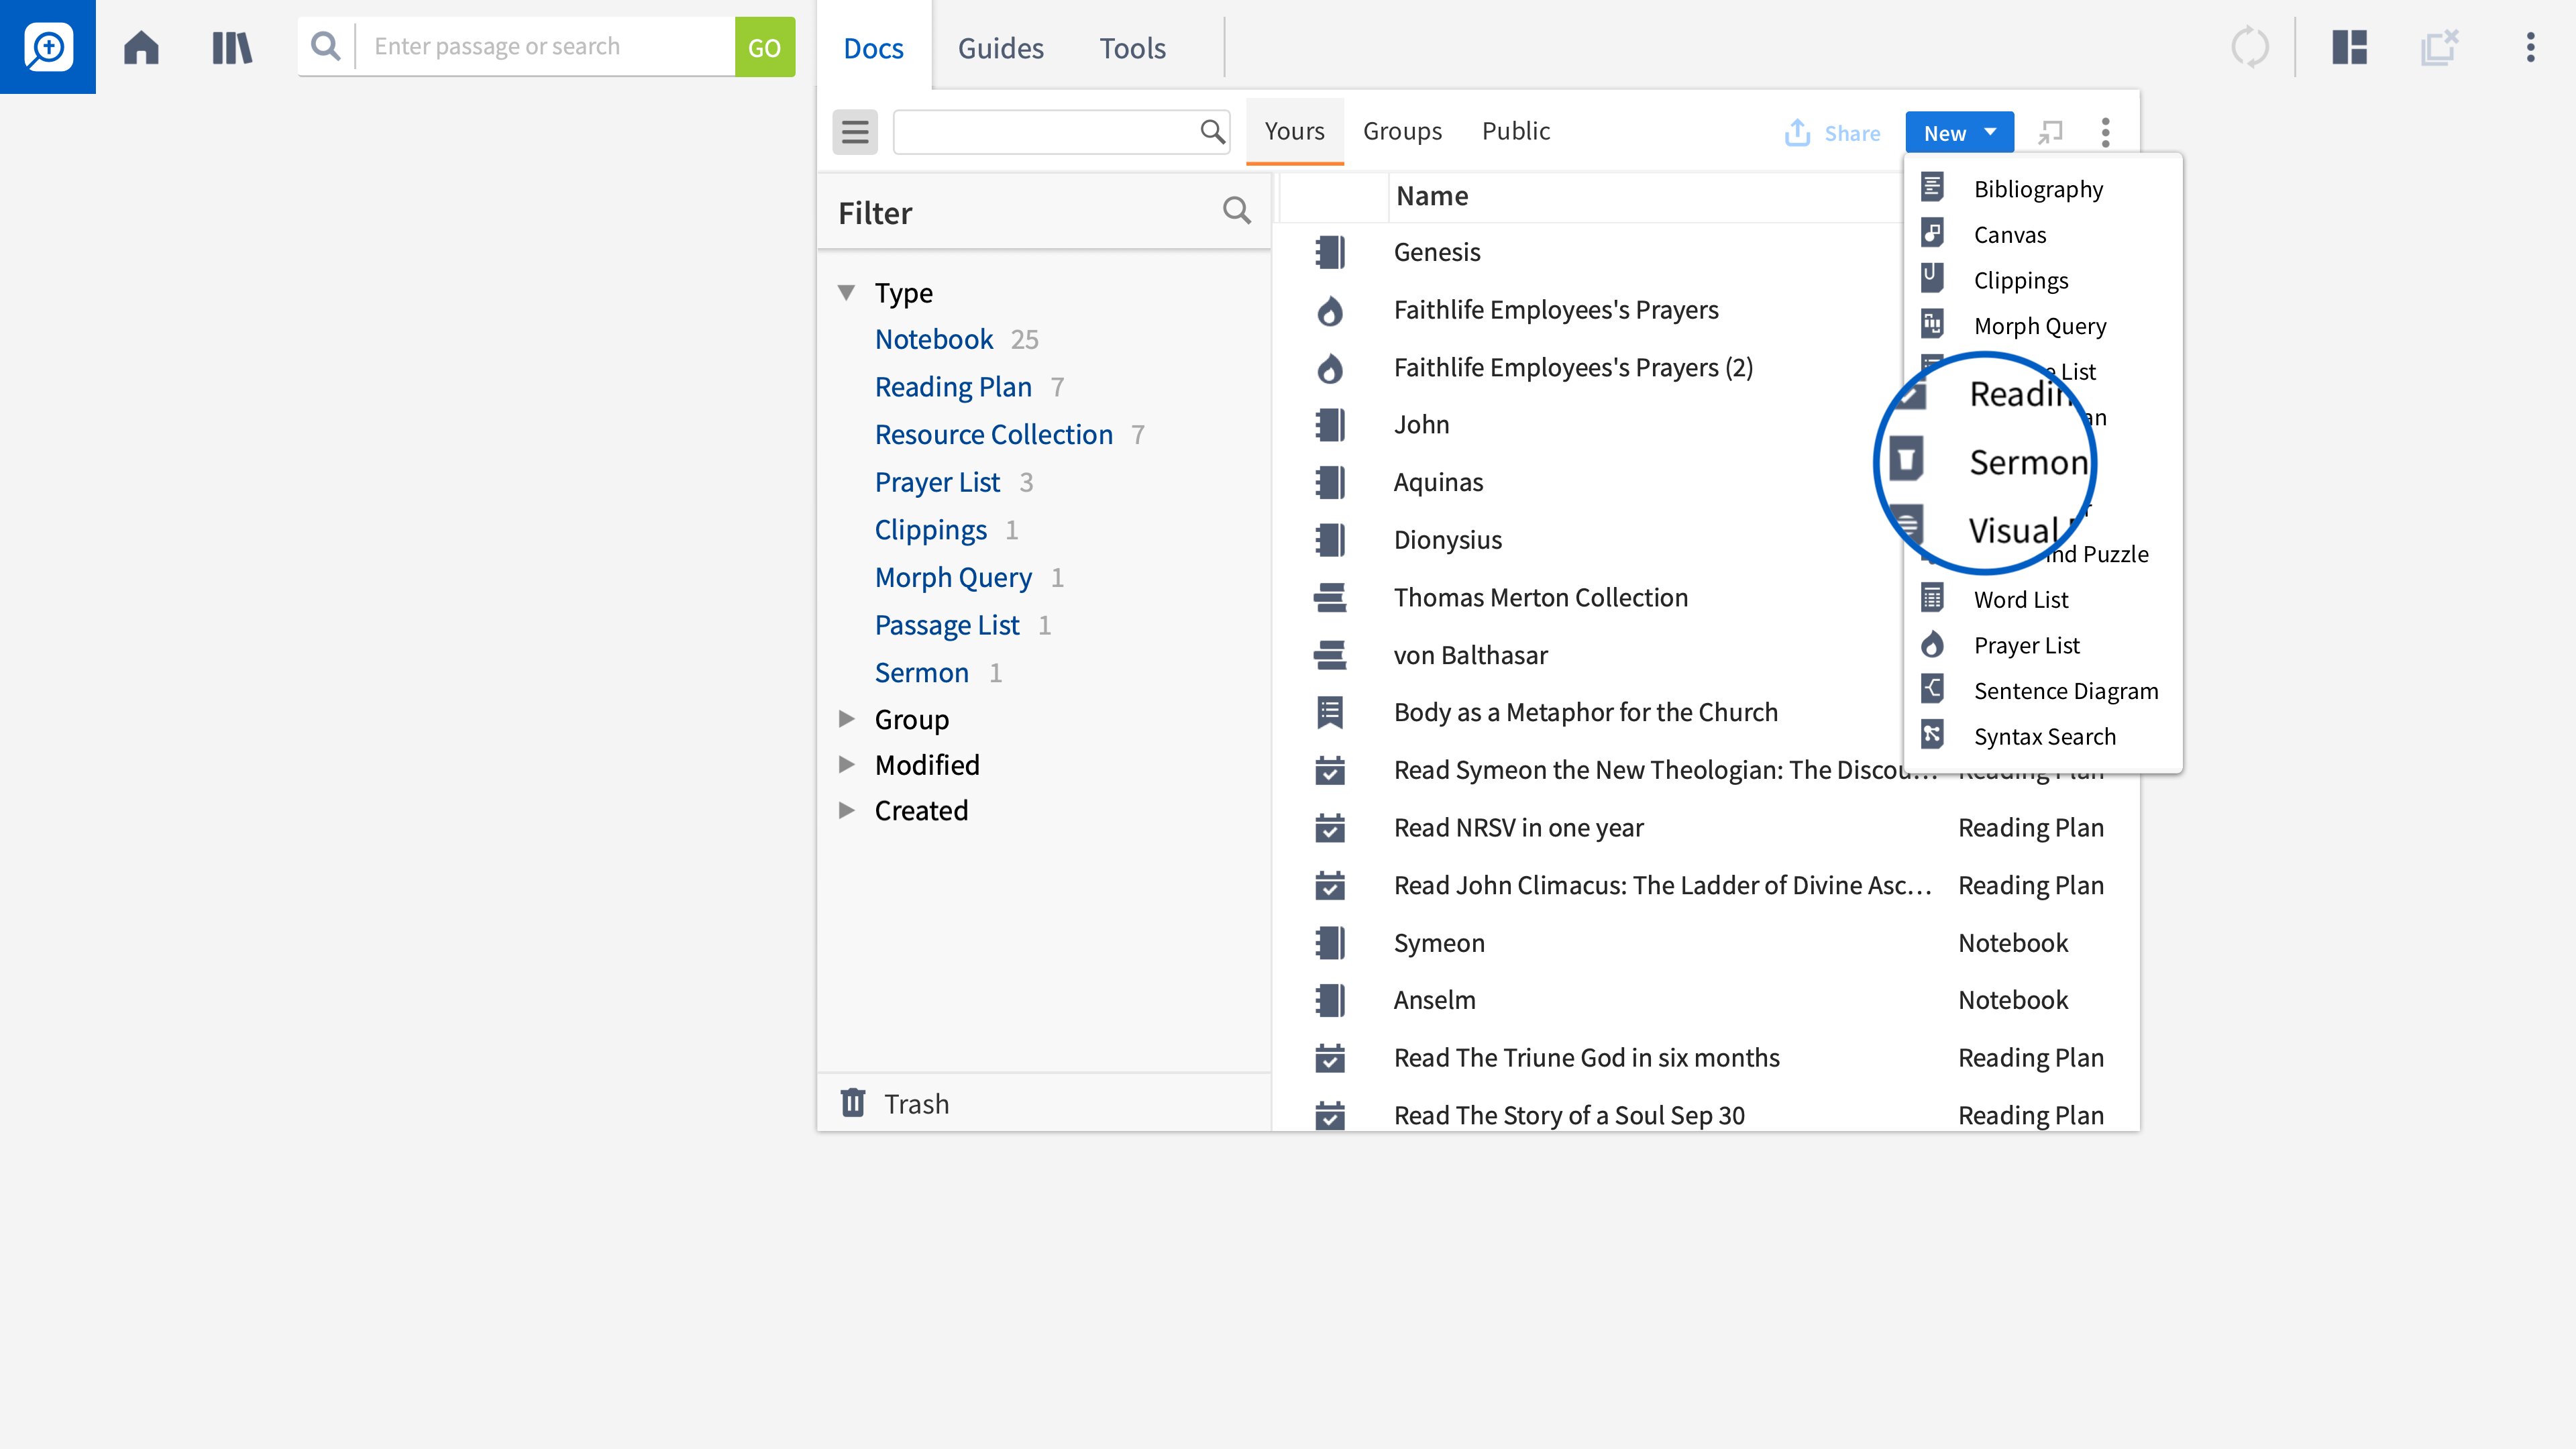Click the Clippings icon in the New menu
Screen dimensions: 2576x1449
(1932, 279)
